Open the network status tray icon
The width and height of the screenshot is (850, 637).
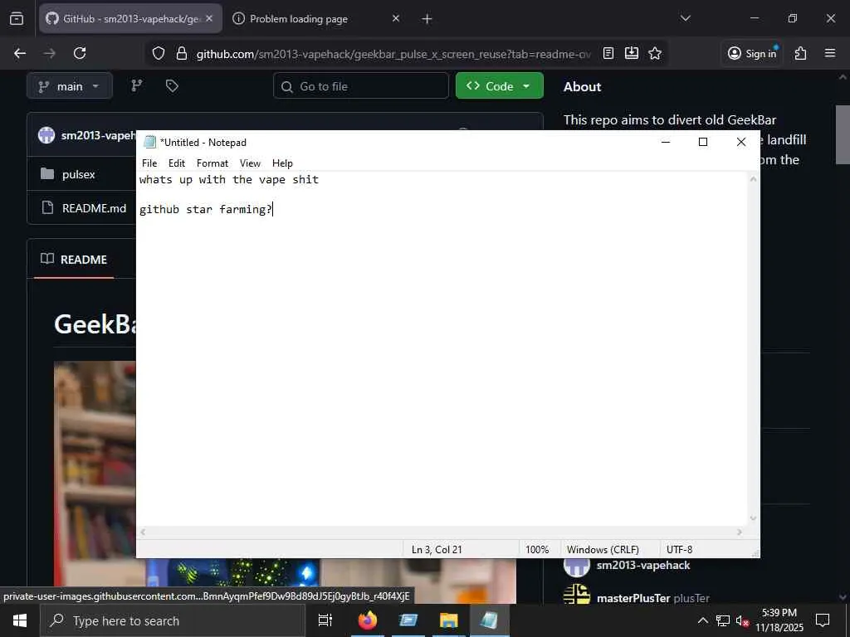coord(723,620)
